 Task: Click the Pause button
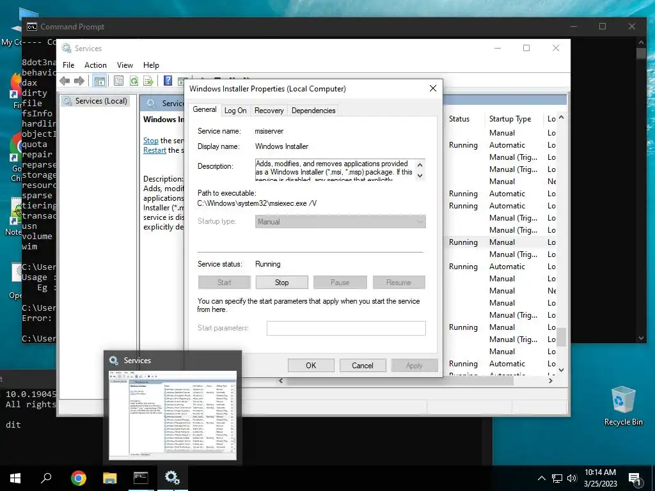340,283
